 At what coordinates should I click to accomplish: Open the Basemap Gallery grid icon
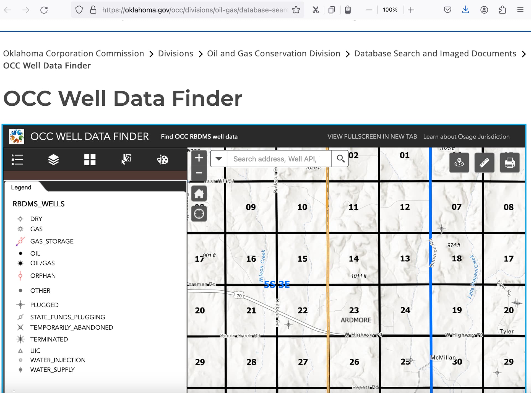pos(90,160)
